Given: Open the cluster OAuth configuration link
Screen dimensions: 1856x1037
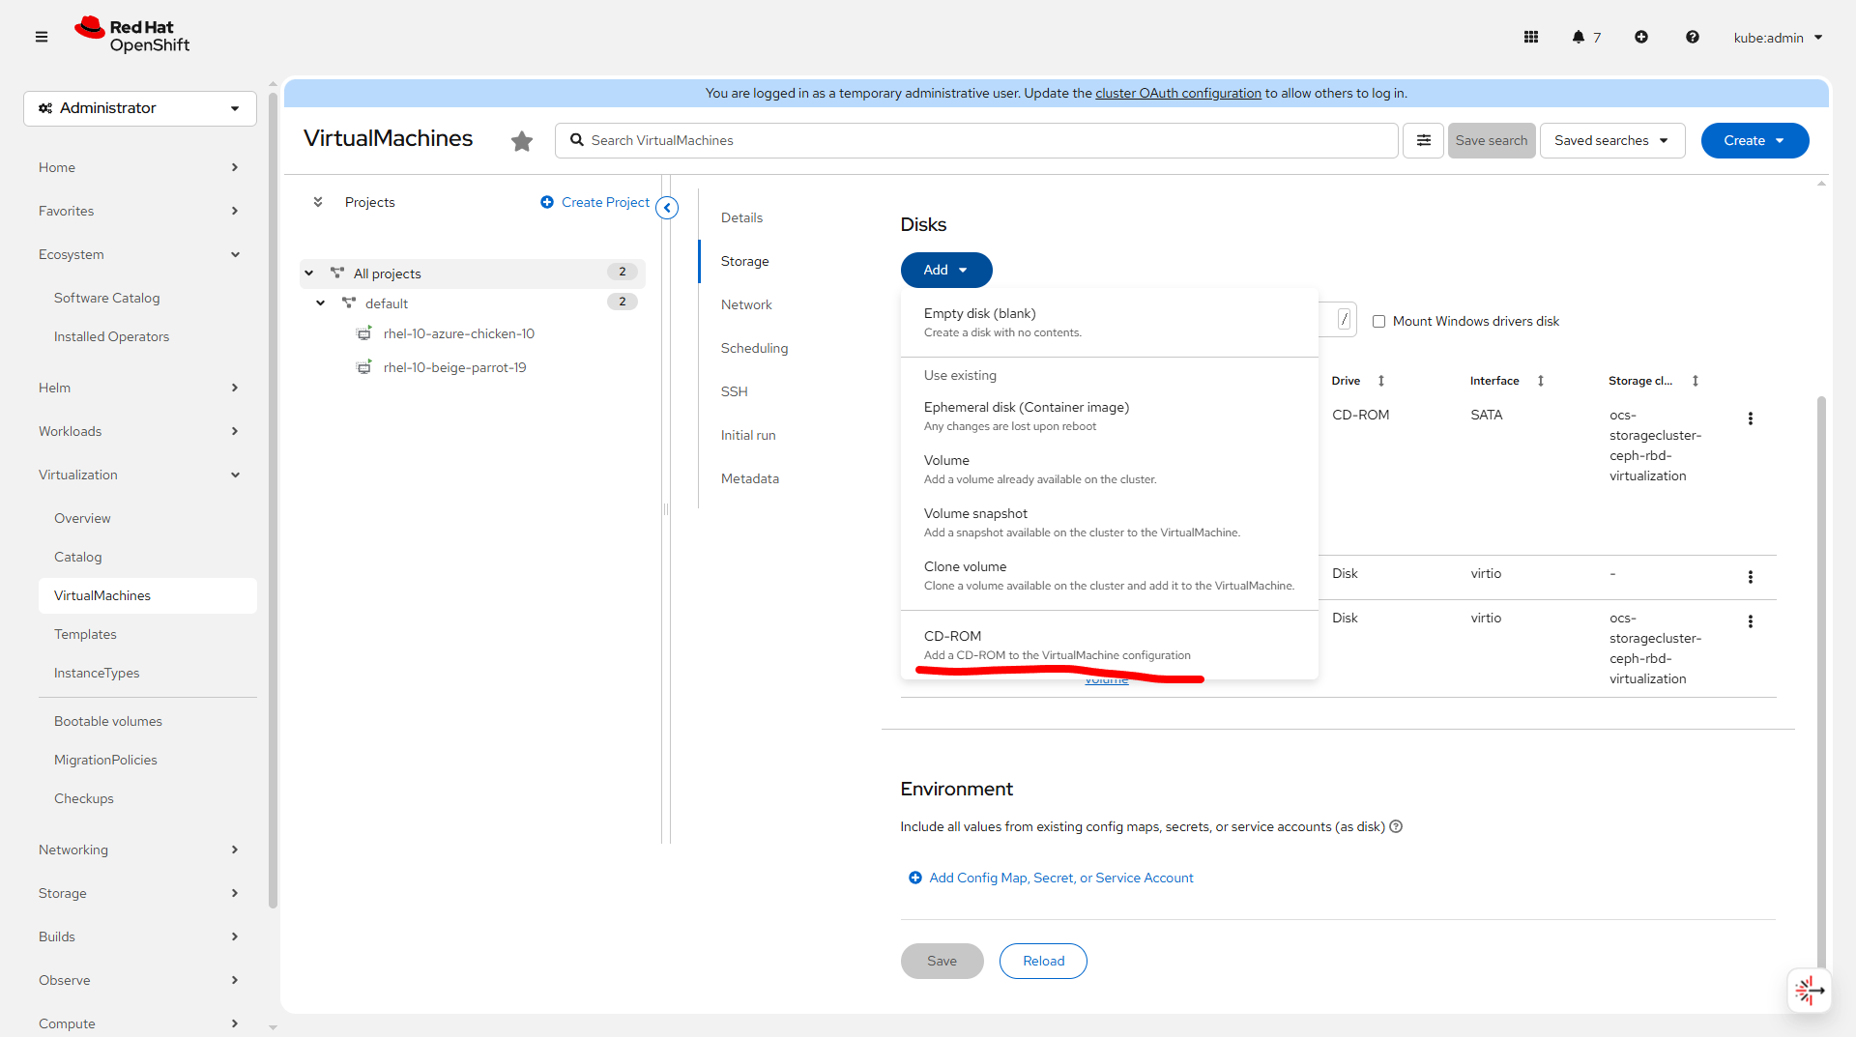Looking at the screenshot, I should click(1178, 93).
